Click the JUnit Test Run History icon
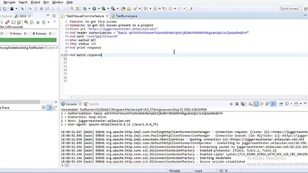This screenshot has height=173, width=308. pos(44,23)
